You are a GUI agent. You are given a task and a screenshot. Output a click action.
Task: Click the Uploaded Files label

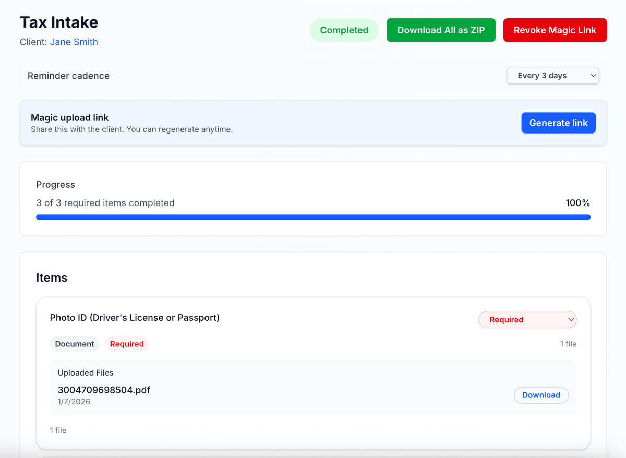tap(86, 373)
